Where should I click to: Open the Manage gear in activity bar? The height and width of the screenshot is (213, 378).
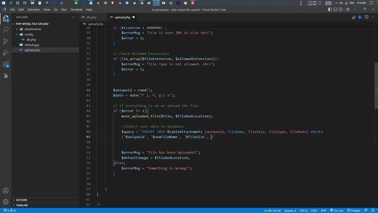tap(6, 202)
